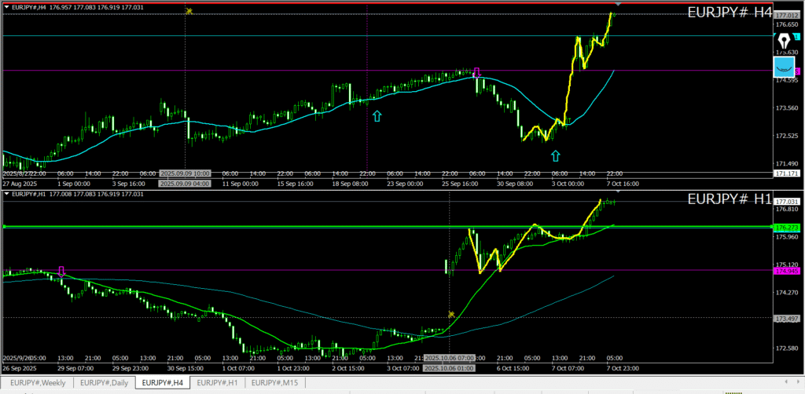Click the pen nib icon on the H4 chart
The width and height of the screenshot is (805, 394).
pyautogui.click(x=785, y=41)
